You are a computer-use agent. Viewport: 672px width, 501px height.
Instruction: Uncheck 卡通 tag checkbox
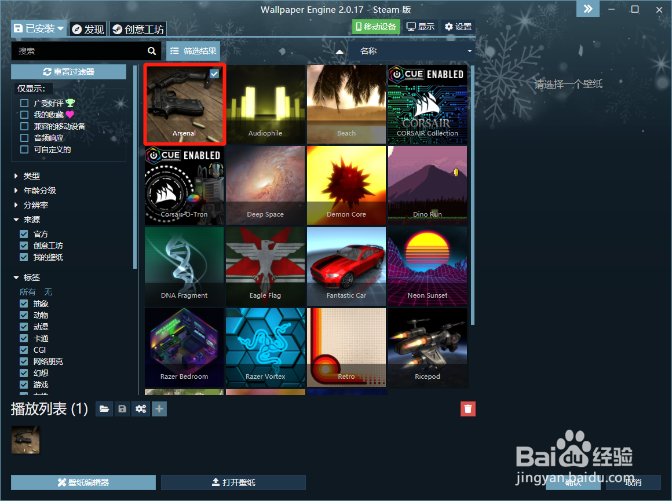pyautogui.click(x=24, y=338)
